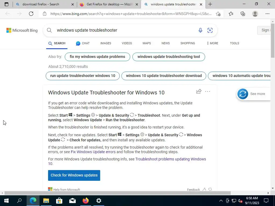Image resolution: width=275 pixels, height=206 pixels.
Task: View site information lock icon
Action: click(x=45, y=14)
